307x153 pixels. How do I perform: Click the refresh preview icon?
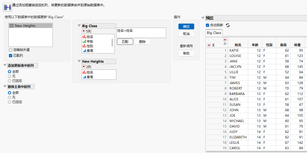[x=228, y=25]
